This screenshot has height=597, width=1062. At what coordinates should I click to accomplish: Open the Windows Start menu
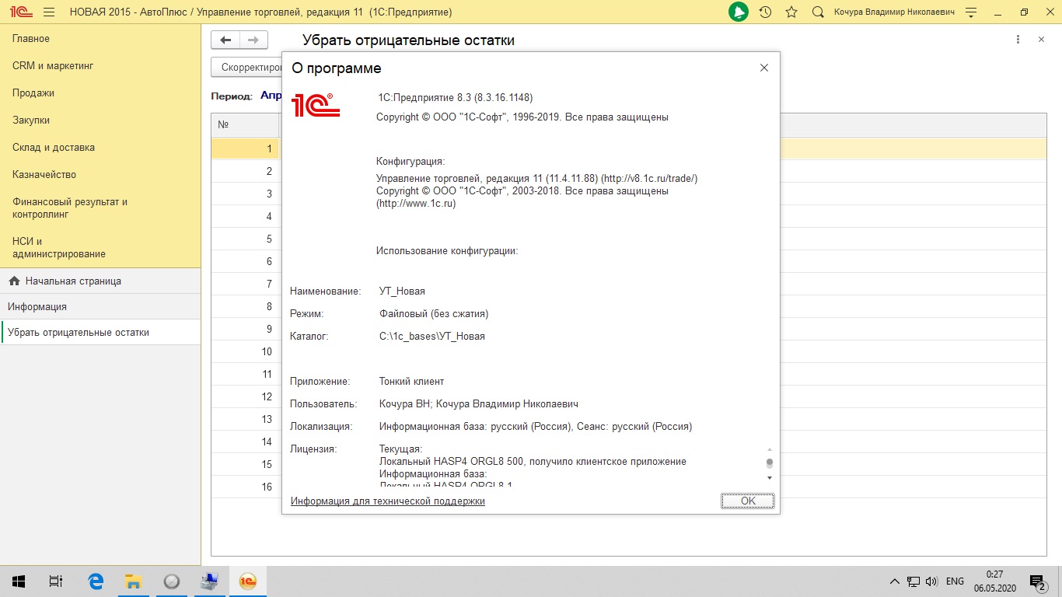click(19, 581)
